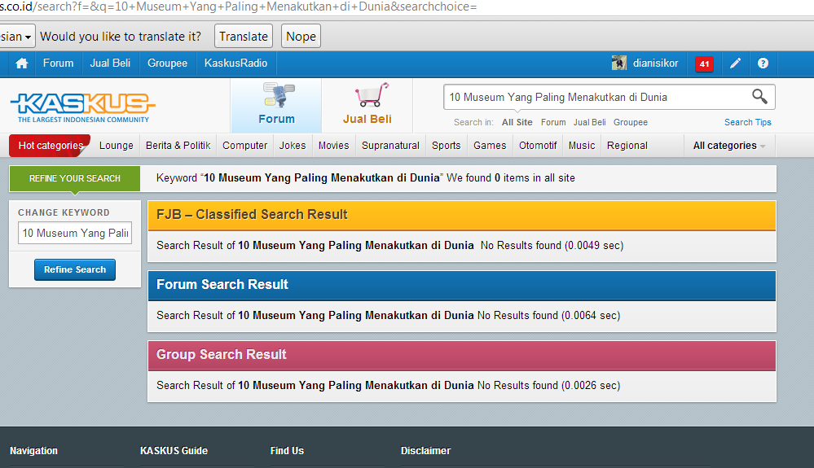Open the help question mark icon

click(x=763, y=63)
